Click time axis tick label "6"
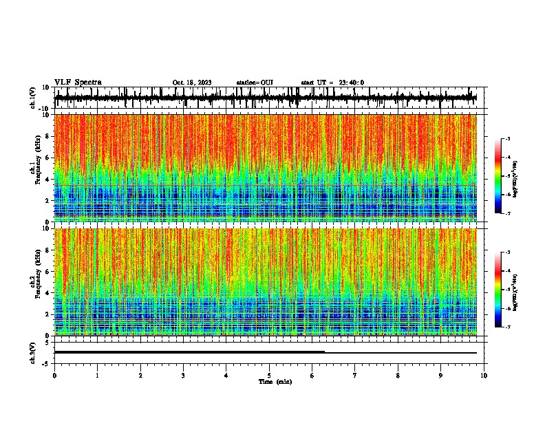 coord(312,376)
